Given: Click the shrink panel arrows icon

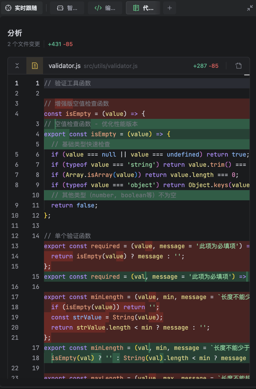Looking at the screenshot, I should (x=250, y=8).
